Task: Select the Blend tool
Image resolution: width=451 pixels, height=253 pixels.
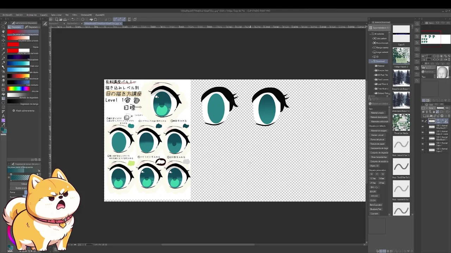Action: pos(4,85)
